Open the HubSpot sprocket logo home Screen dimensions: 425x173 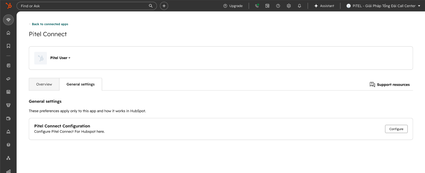[x=8, y=6]
